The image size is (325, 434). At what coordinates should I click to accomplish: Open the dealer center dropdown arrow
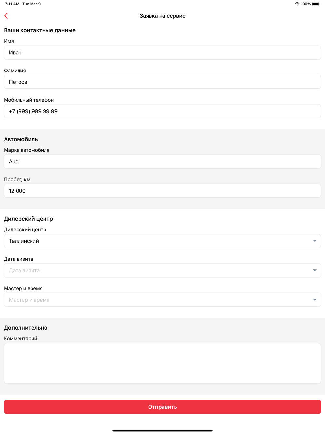click(x=315, y=241)
